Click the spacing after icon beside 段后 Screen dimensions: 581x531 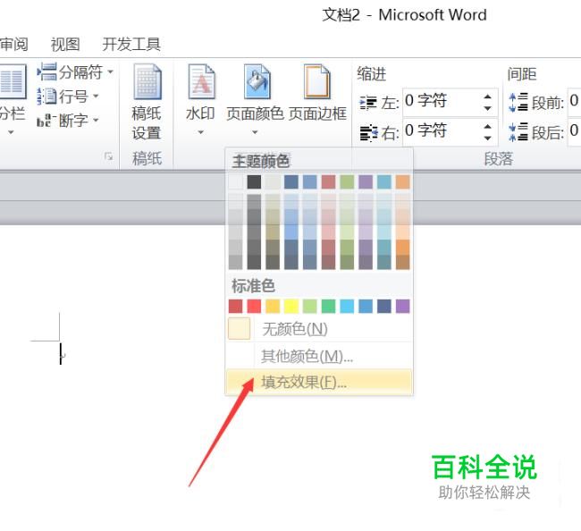[x=518, y=132]
